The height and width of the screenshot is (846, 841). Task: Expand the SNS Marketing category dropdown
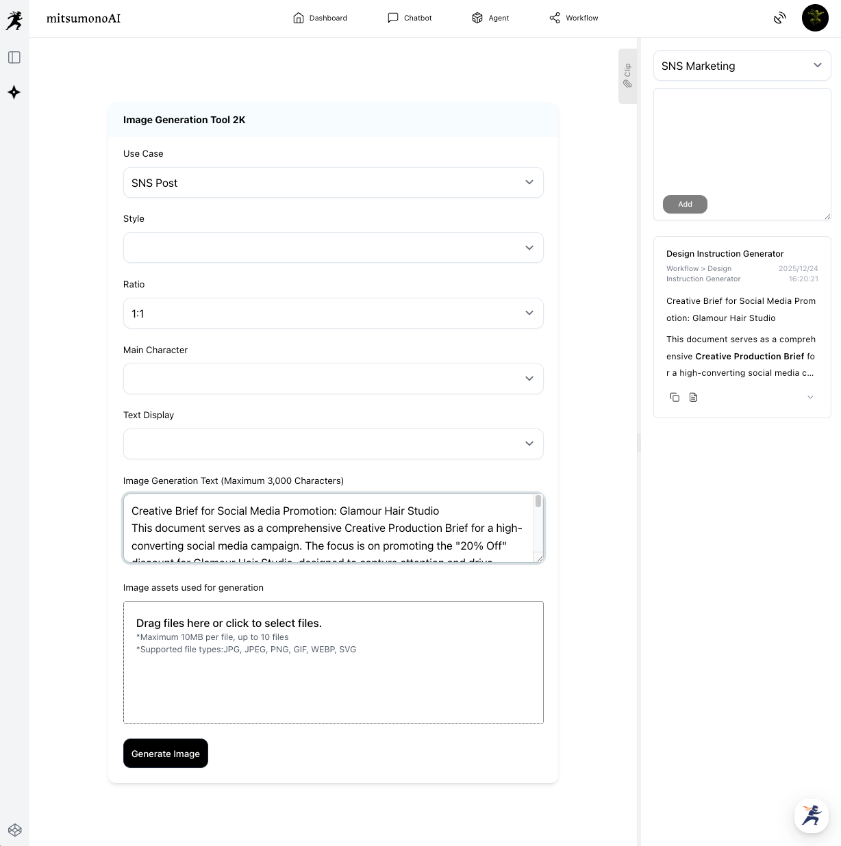(742, 66)
